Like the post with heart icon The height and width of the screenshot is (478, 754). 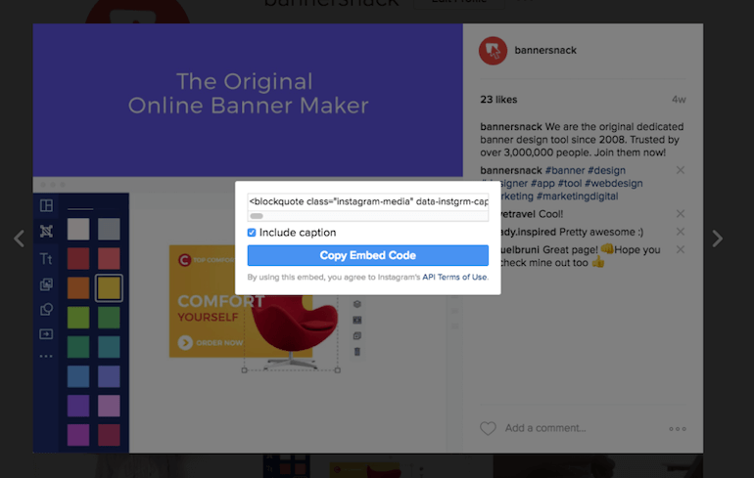click(488, 428)
